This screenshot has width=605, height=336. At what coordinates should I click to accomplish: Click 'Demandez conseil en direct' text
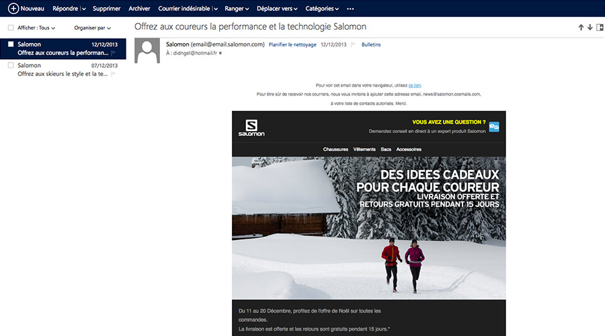click(x=427, y=131)
